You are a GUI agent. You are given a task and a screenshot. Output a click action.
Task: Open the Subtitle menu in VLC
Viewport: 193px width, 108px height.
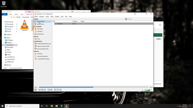[57, 16]
